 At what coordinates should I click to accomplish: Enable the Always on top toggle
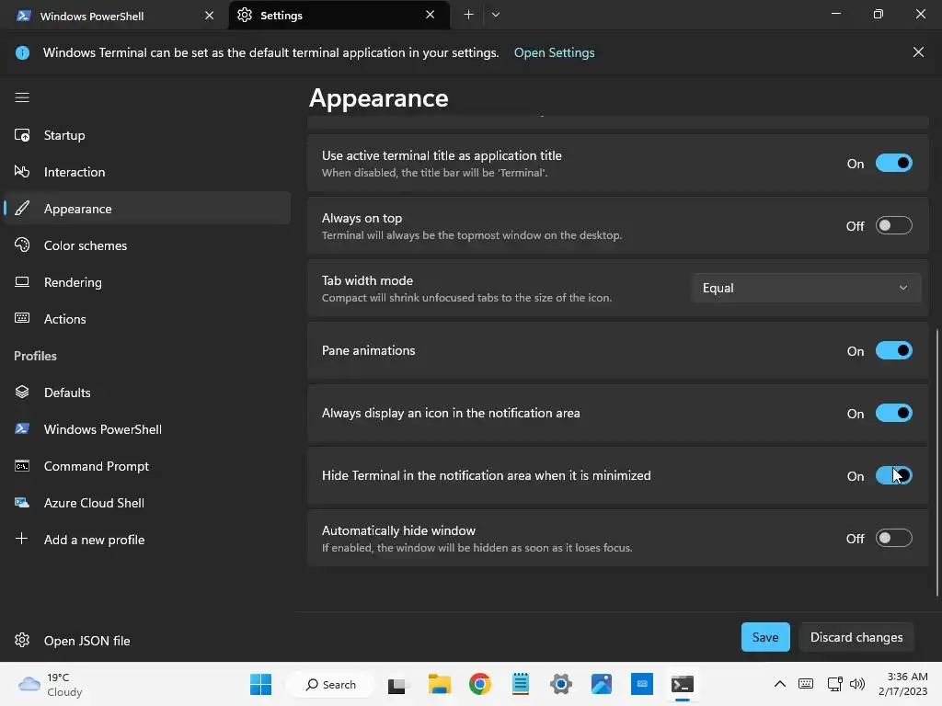click(894, 226)
